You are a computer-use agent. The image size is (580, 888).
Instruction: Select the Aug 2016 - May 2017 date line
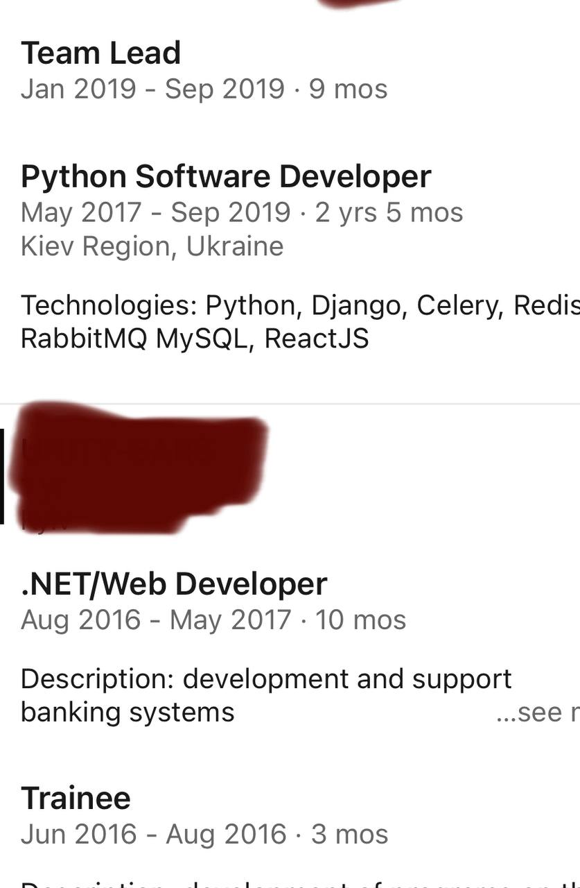pos(213,620)
